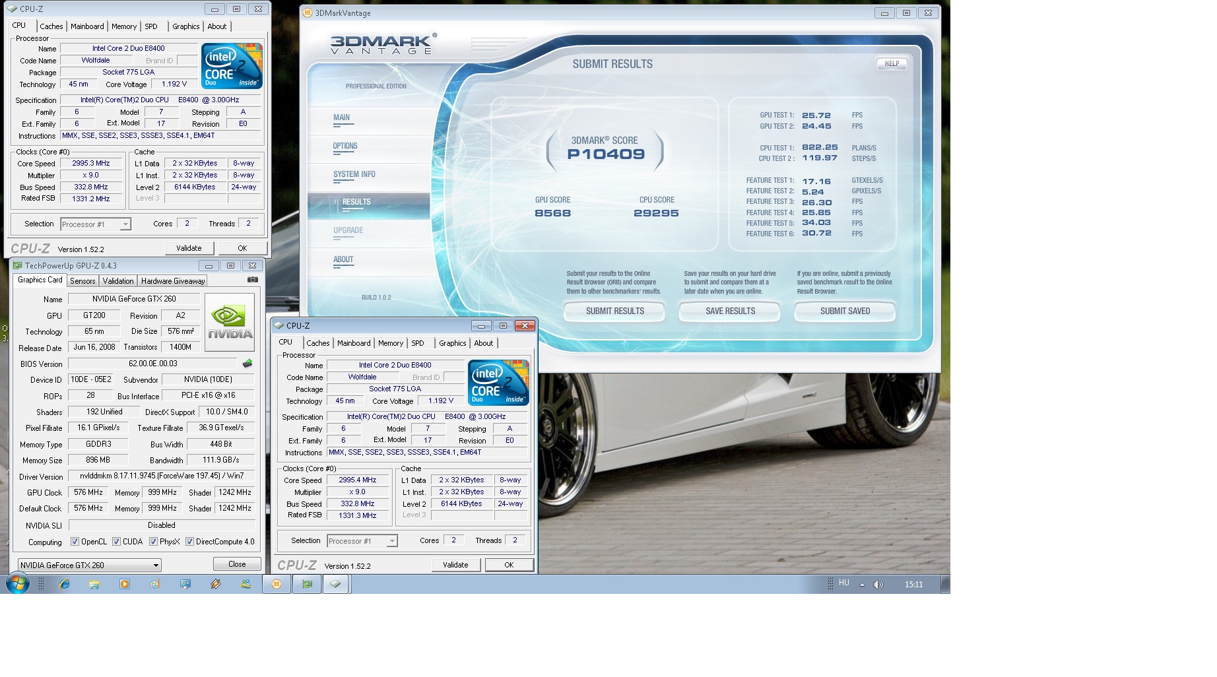This screenshot has width=1217, height=677.
Task: Toggle the CUDA checkbox in GPU-Z
Action: tap(116, 542)
